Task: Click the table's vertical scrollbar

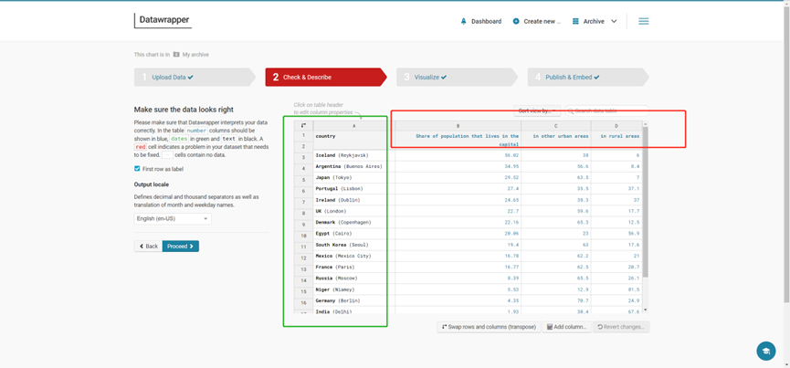Action: pos(646,202)
